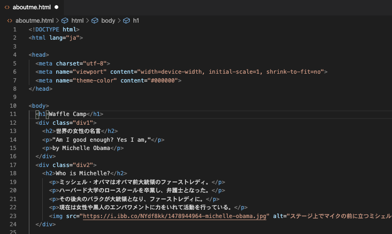Place cursor in the Waffle Camp heading text
Viewport: 392px width, 234px height.
[67, 114]
